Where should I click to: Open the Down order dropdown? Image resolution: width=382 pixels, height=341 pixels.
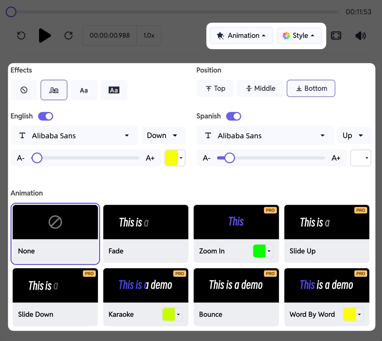(163, 135)
